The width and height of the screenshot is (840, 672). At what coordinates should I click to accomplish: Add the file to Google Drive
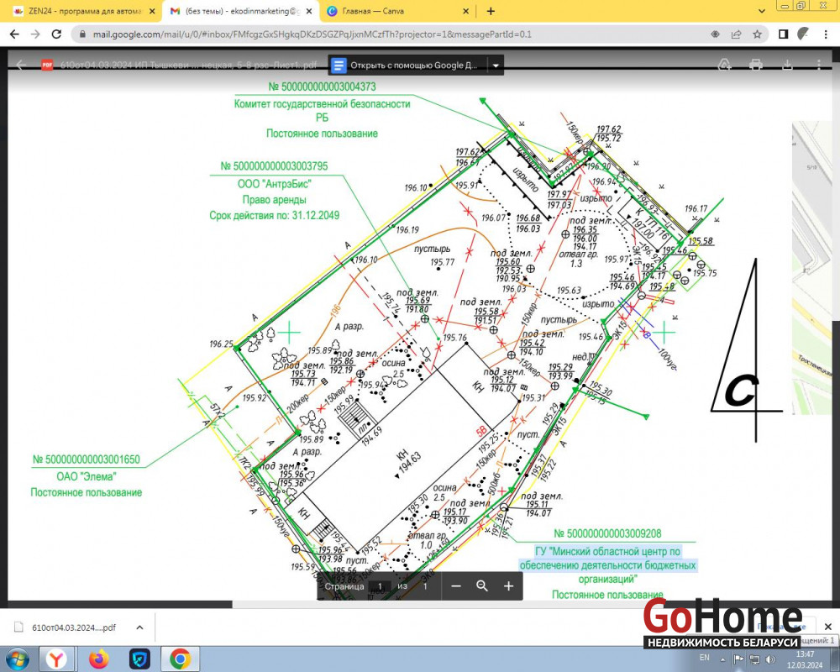pyautogui.click(x=724, y=65)
